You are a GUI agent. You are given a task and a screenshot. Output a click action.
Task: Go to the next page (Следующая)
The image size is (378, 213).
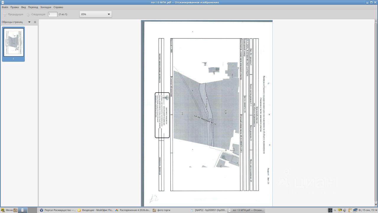pos(36,14)
